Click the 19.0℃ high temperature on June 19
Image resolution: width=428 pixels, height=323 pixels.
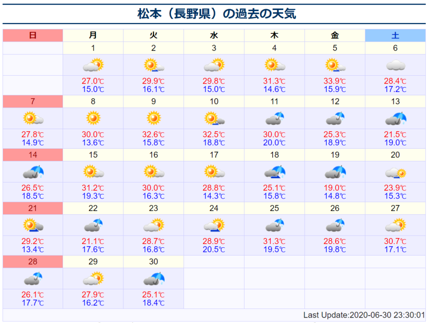click(x=335, y=188)
